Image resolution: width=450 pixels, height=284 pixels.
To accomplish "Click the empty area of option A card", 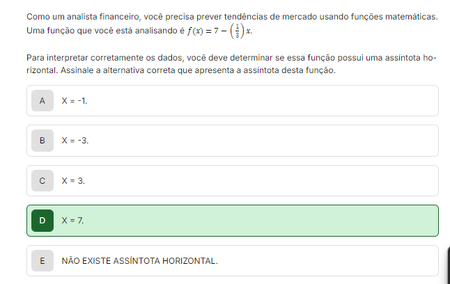I will click(258, 101).
